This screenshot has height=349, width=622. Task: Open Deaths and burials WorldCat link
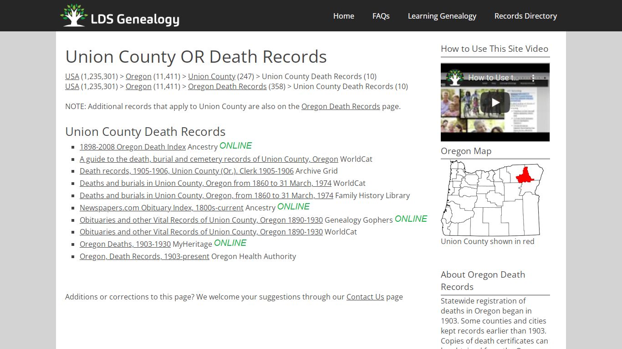(205, 183)
